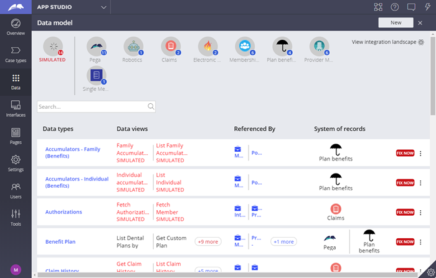Open the Benefit Plan data type
The image size is (436, 278).
coord(60,242)
